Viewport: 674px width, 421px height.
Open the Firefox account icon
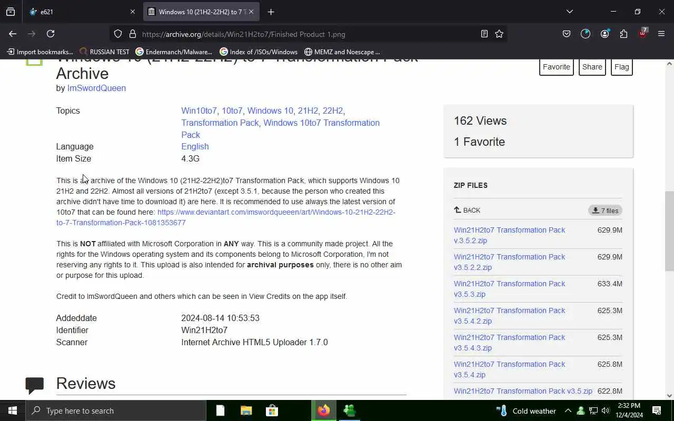604,34
